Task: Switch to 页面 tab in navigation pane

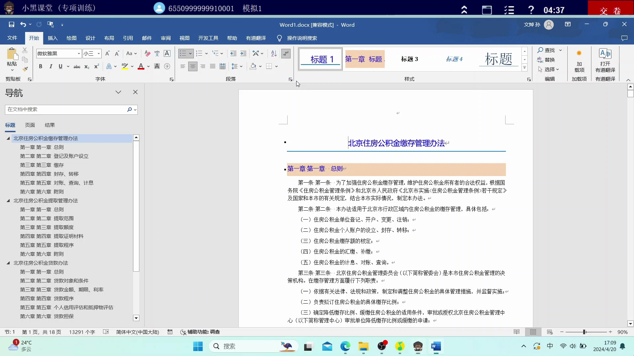Action: (x=30, y=125)
